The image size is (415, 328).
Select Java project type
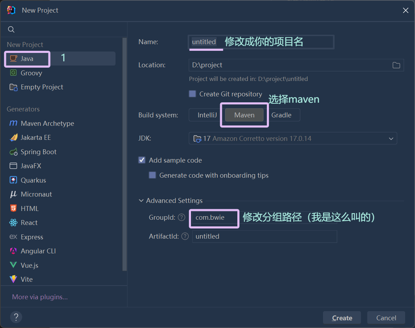[60, 59]
